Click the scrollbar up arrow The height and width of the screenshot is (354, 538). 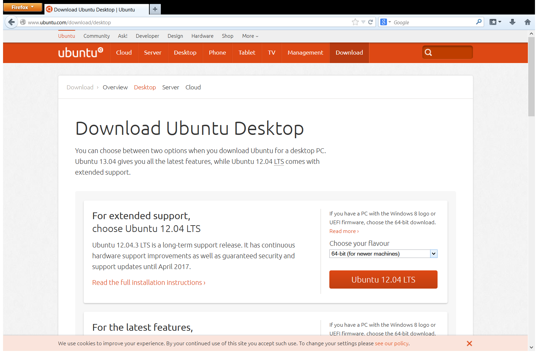click(x=531, y=33)
